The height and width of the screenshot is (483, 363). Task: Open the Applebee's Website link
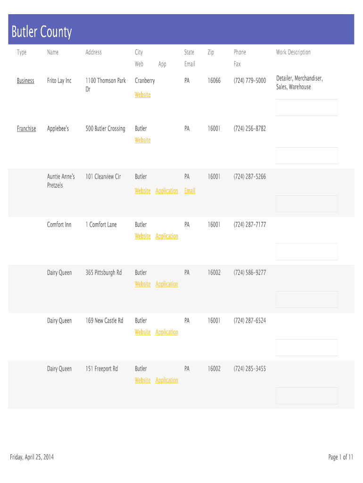click(x=142, y=140)
